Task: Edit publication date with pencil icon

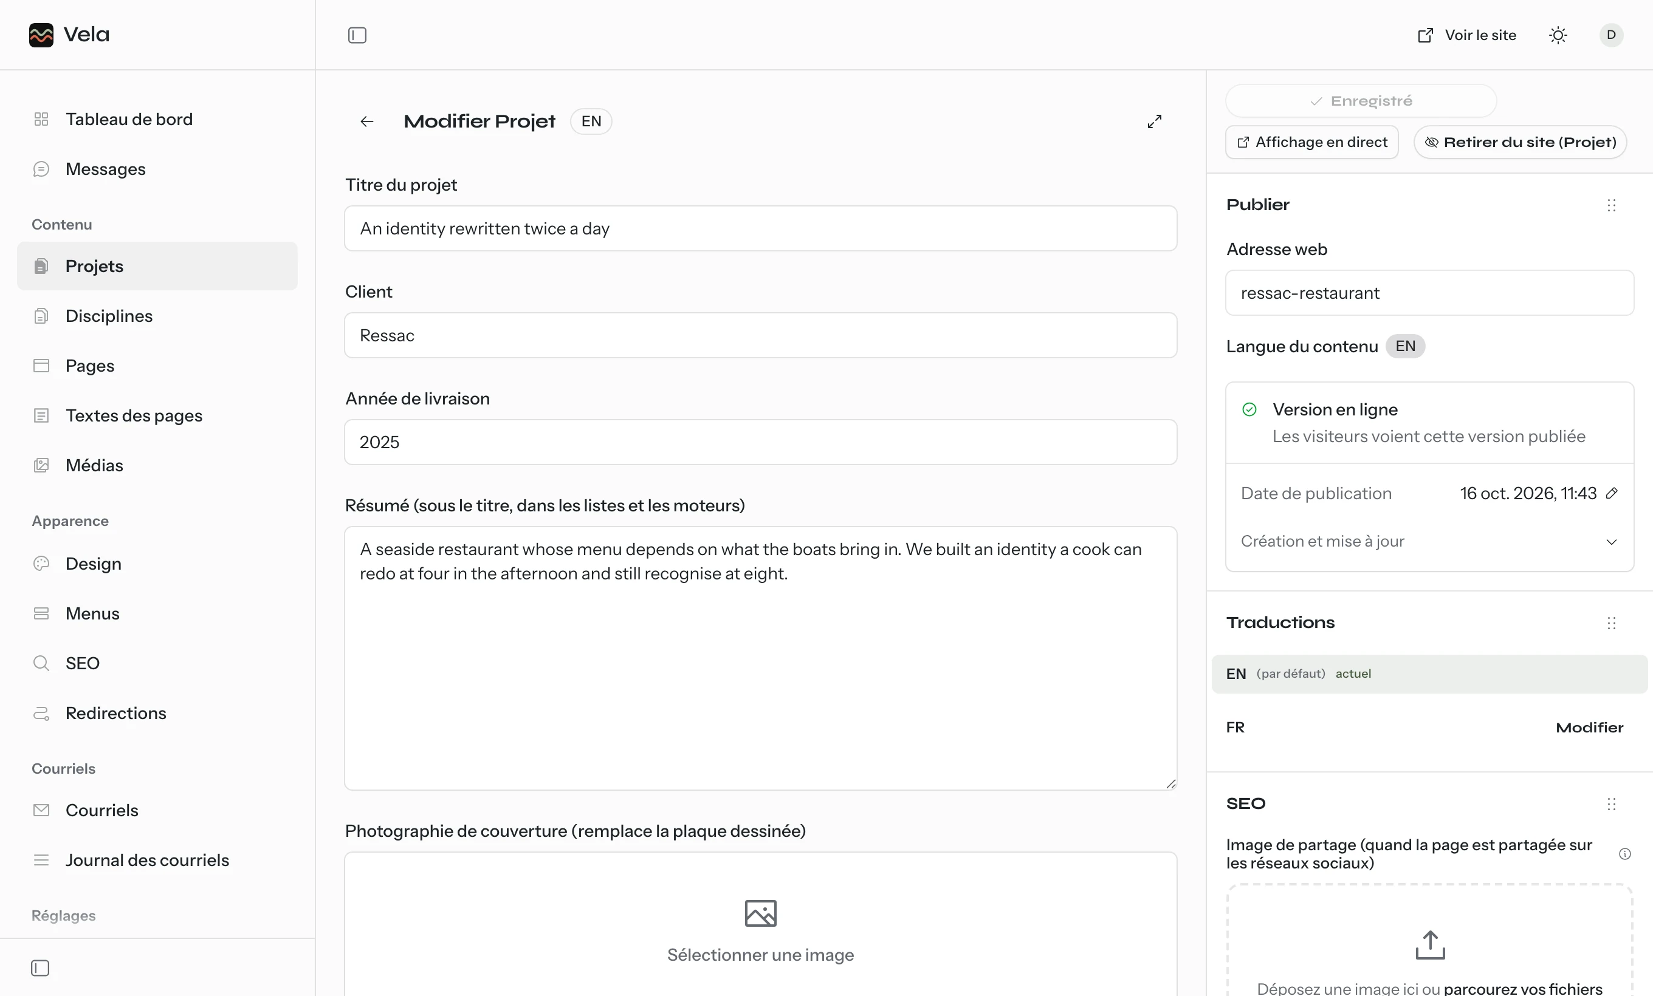Action: (1612, 493)
